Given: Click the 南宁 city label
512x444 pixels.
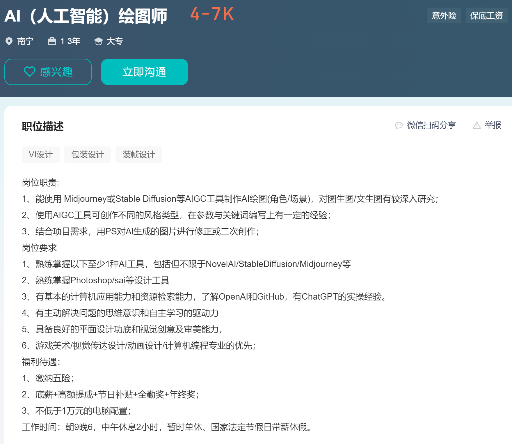Looking at the screenshot, I should point(25,41).
